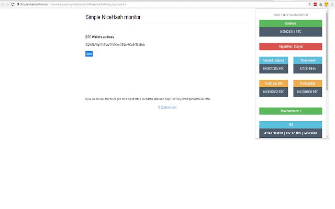Click the extension puzzle icon in address bar

point(18,4)
